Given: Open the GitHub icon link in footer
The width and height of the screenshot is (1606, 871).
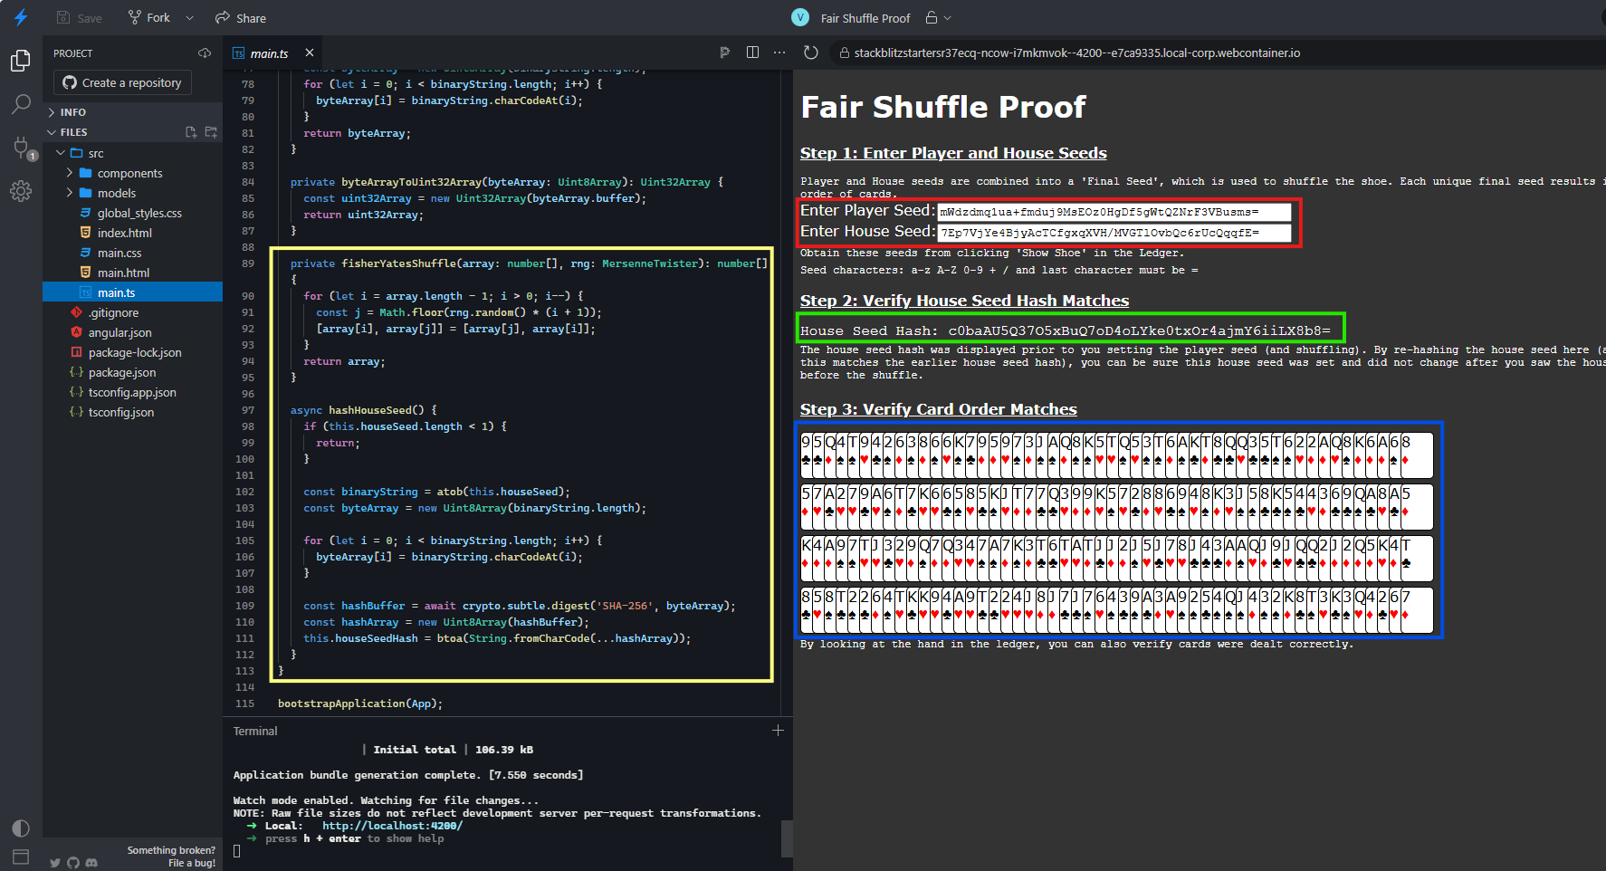Looking at the screenshot, I should point(73,863).
